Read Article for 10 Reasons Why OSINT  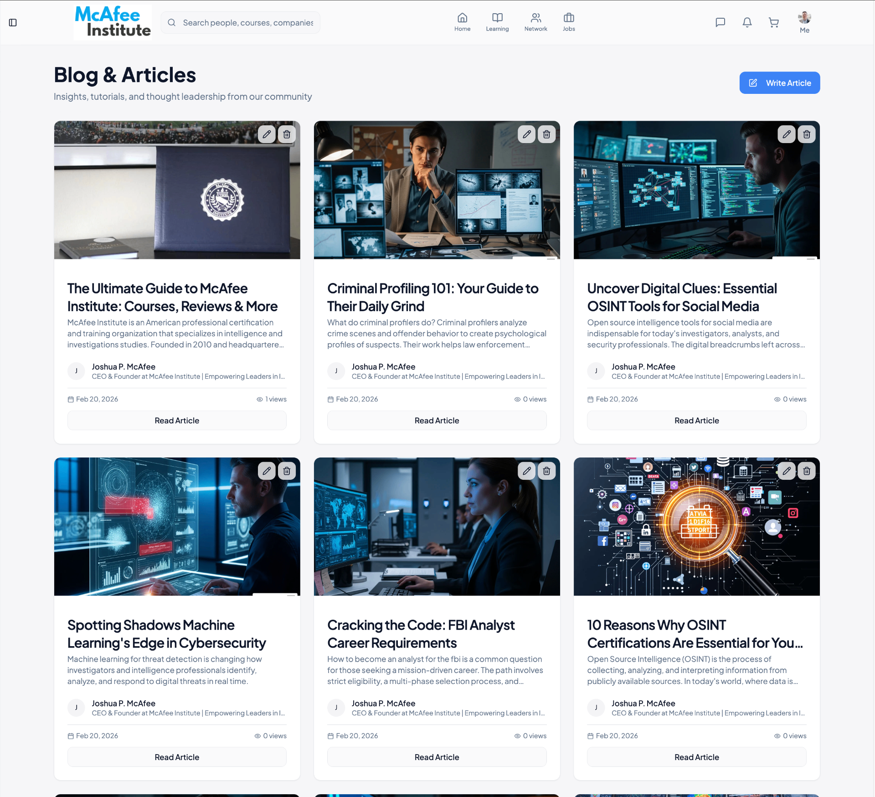(697, 757)
